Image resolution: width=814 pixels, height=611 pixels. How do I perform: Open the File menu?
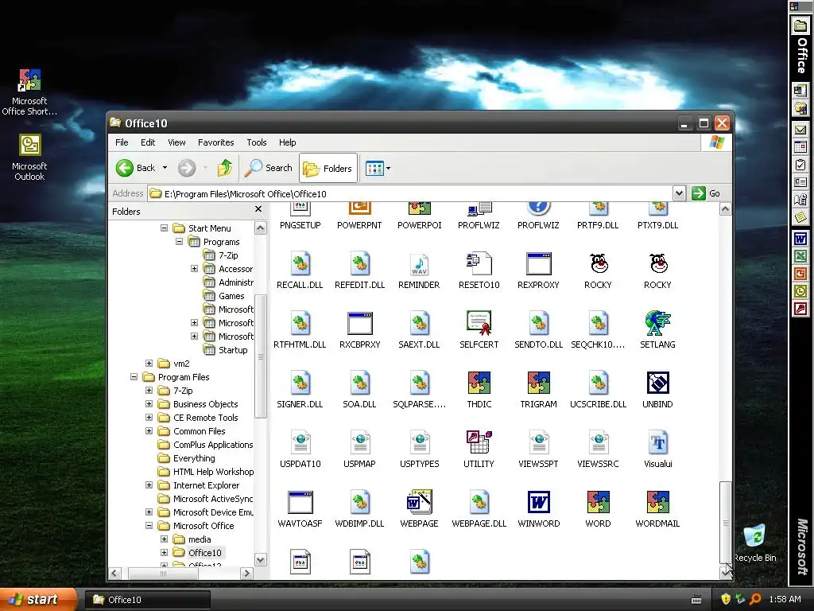tap(122, 142)
